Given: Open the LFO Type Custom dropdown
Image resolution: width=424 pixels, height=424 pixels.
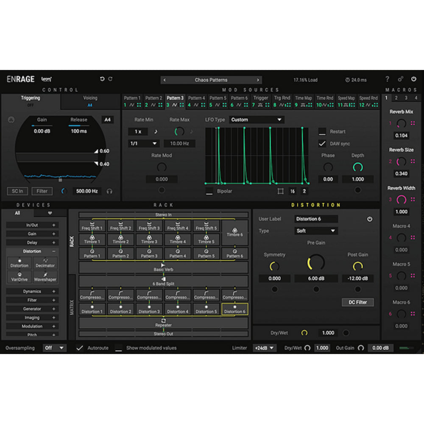Looking at the screenshot, I should point(257,120).
